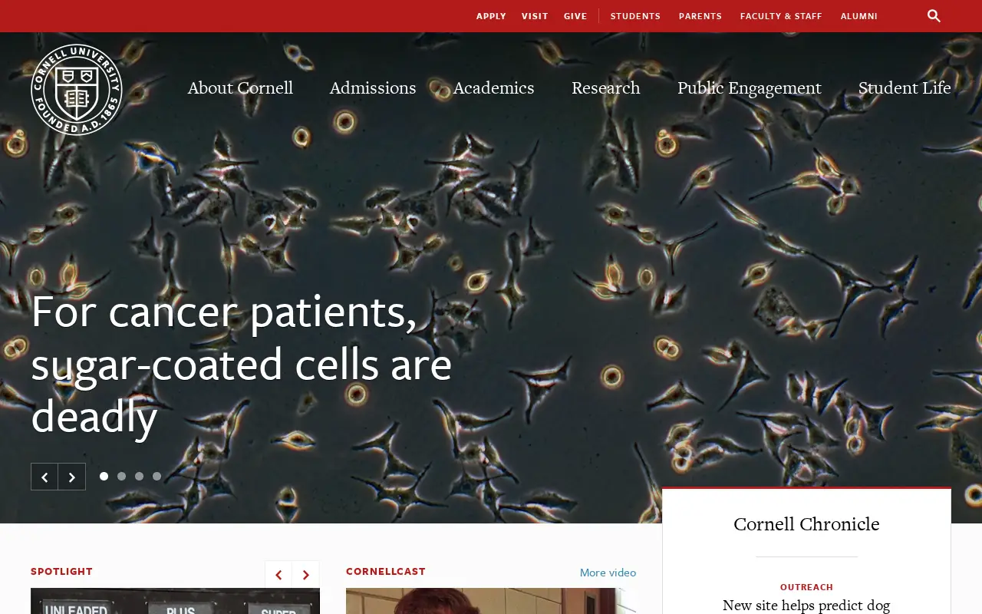The width and height of the screenshot is (982, 614).
Task: Select the first slideshow dot
Action: click(x=104, y=476)
